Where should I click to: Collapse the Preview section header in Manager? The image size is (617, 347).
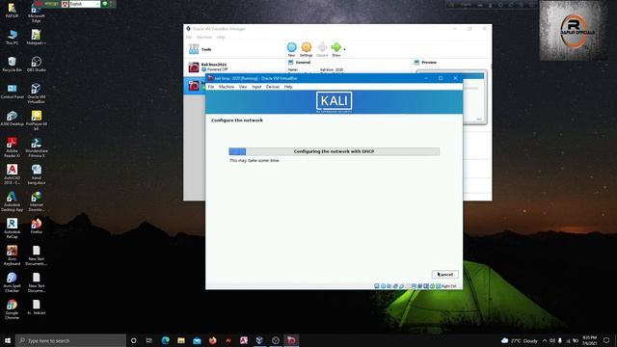coord(429,62)
